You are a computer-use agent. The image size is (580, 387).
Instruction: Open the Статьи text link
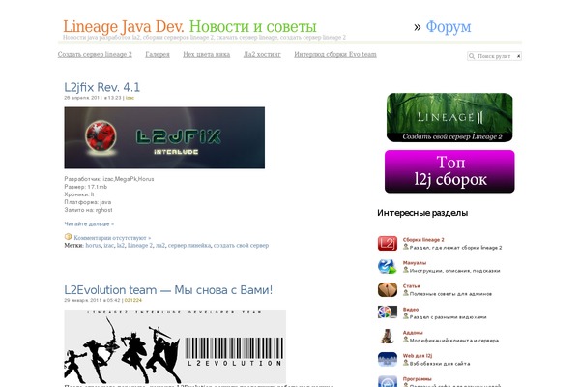pos(412,286)
